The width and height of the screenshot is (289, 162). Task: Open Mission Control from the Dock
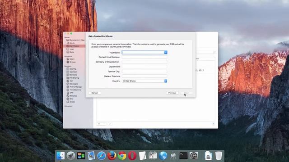[x=81, y=156]
